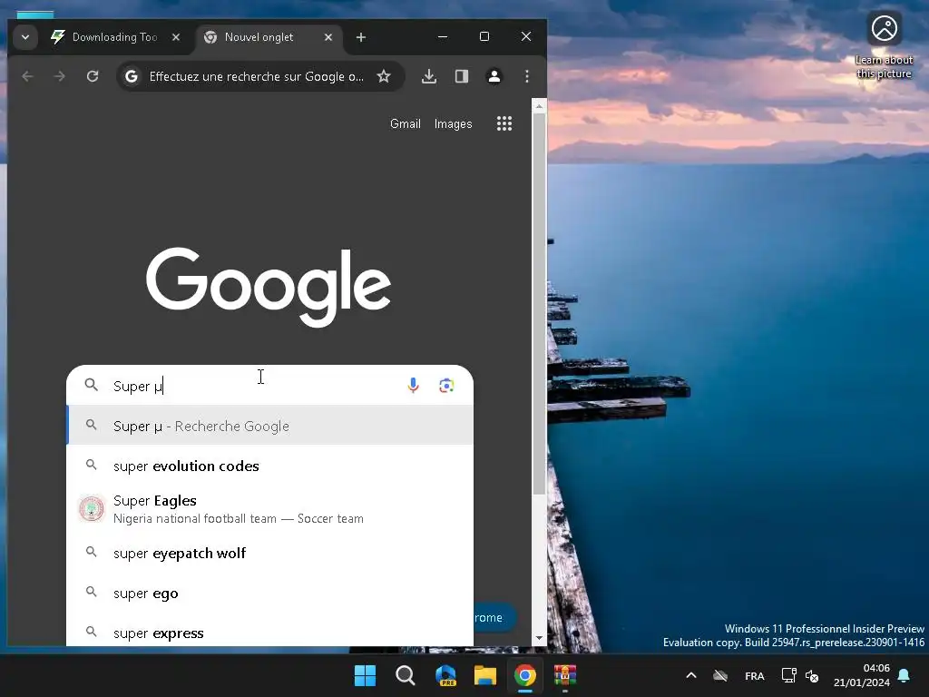Viewport: 929px width, 697px height.
Task: Open File Explorer from taskbar
Action: [485, 675]
